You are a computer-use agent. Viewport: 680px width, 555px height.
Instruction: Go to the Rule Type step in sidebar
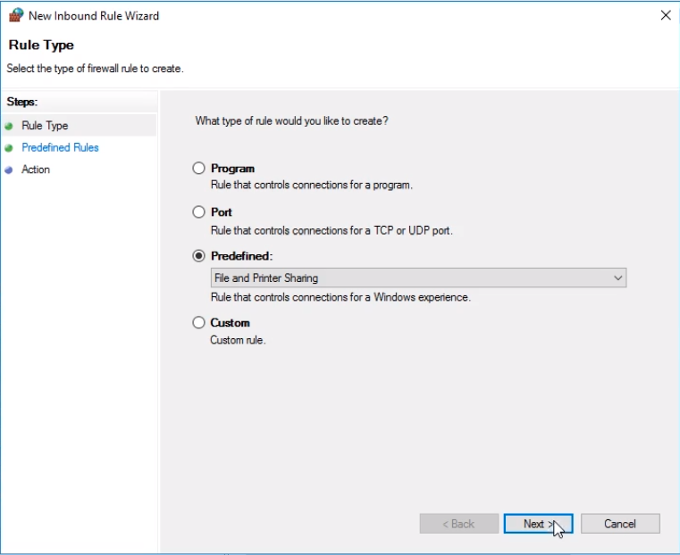[x=45, y=126]
